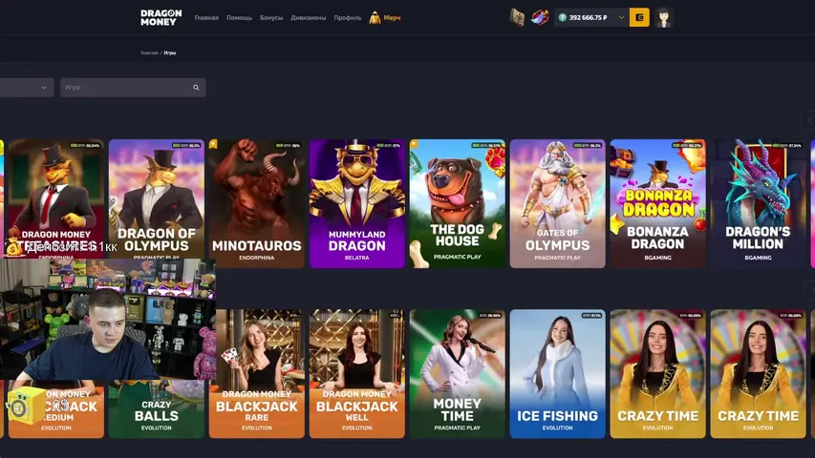This screenshot has height=458, width=815.
Task: Open the Gates of Olympus game
Action: click(x=557, y=203)
